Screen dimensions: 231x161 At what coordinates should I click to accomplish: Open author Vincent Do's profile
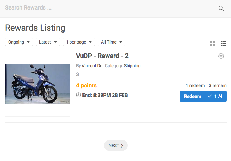coord(92,66)
